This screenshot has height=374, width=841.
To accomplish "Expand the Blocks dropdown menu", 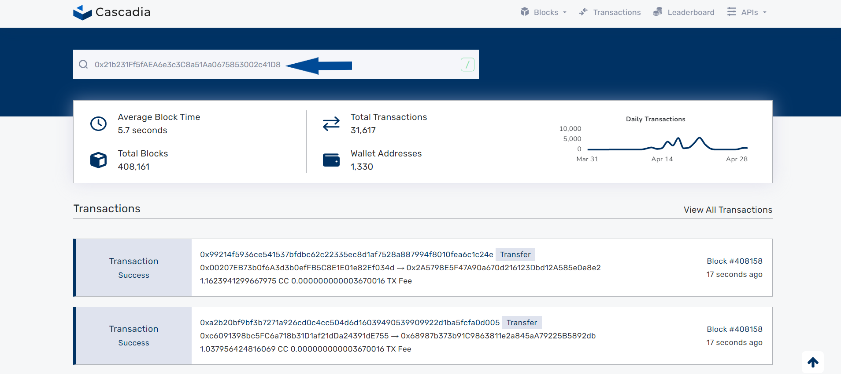I will (544, 12).
